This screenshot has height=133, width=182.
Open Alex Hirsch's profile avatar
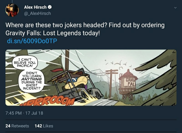pos(12,10)
